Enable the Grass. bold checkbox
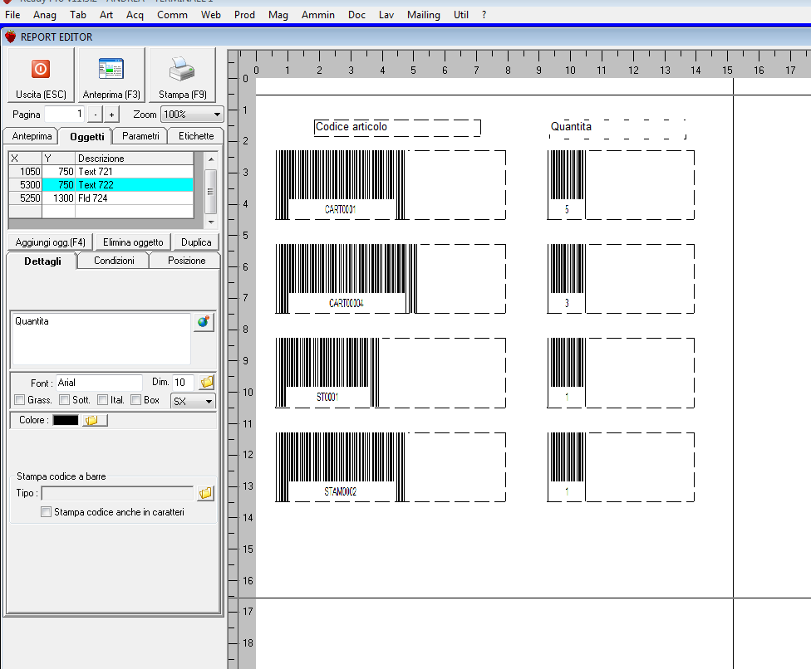Viewport: 811px width, 669px height. point(20,400)
